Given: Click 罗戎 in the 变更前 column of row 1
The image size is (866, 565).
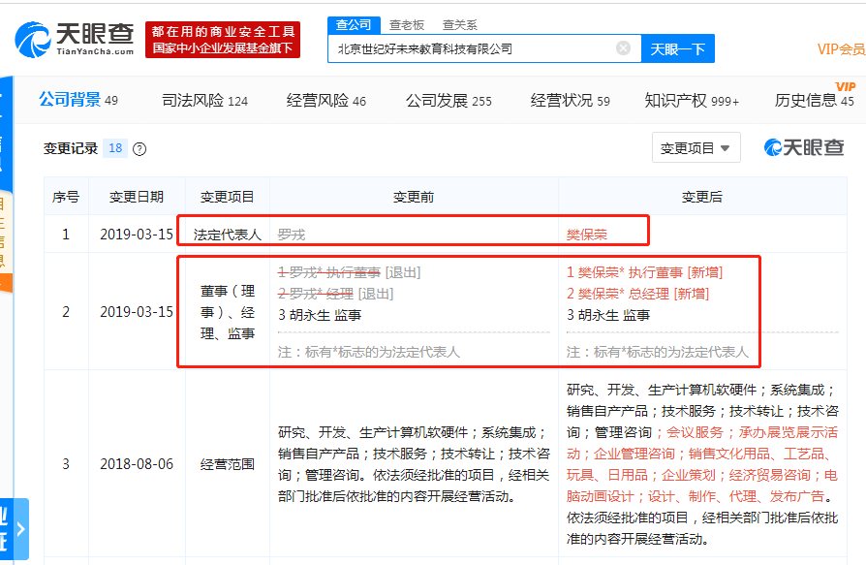Looking at the screenshot, I should pyautogui.click(x=291, y=235).
